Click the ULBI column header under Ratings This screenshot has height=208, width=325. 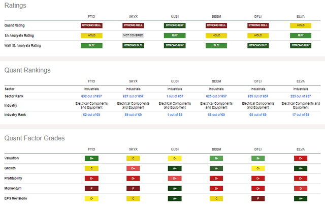pyautogui.click(x=175, y=17)
